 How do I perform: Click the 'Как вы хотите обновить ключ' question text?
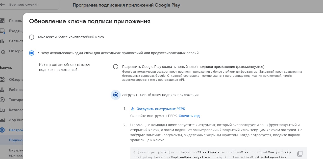coord(65,67)
